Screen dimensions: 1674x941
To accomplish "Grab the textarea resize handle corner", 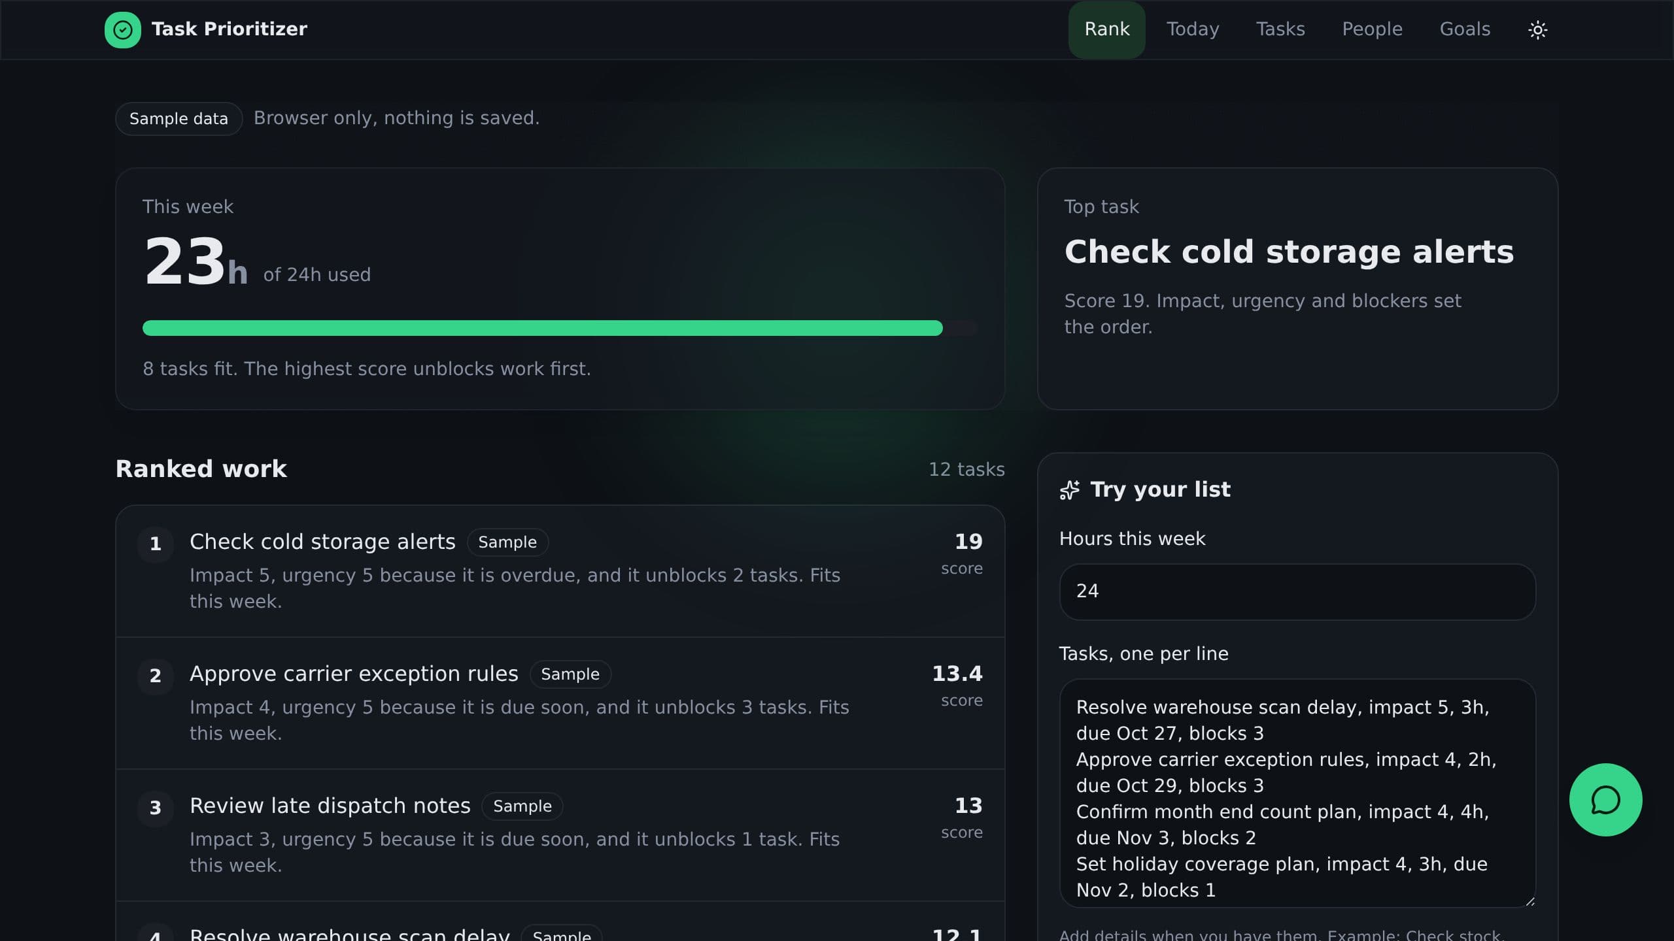I will click(x=1529, y=902).
